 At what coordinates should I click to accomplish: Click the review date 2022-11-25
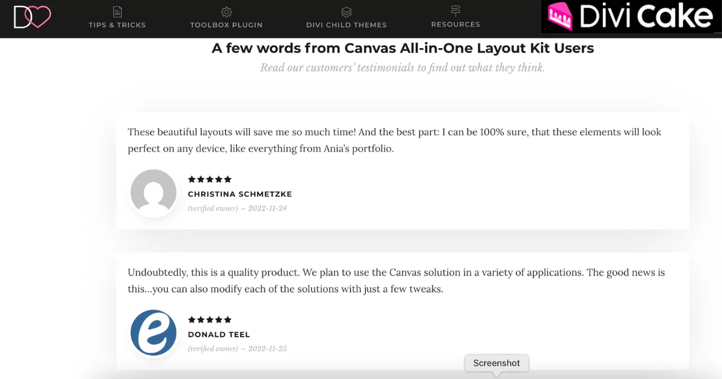coord(268,348)
